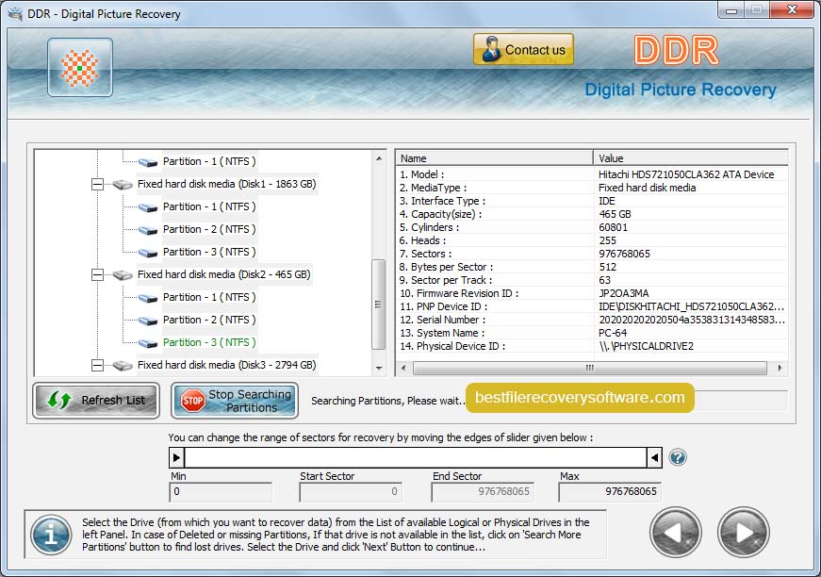821x577 pixels.
Task: Select the Capacity(size) row
Action: [x=592, y=214]
